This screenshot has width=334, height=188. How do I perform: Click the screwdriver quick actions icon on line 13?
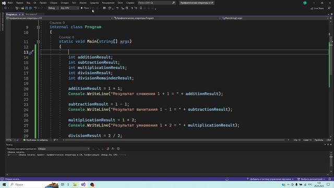click(31, 52)
